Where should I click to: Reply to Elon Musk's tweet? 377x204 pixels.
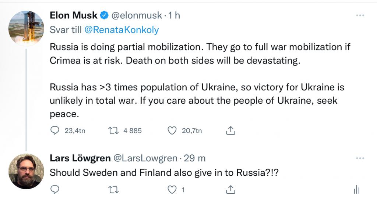pos(54,130)
